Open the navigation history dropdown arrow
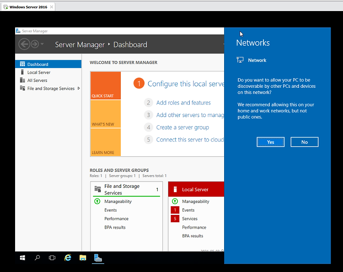The image size is (343, 272). 42,44
